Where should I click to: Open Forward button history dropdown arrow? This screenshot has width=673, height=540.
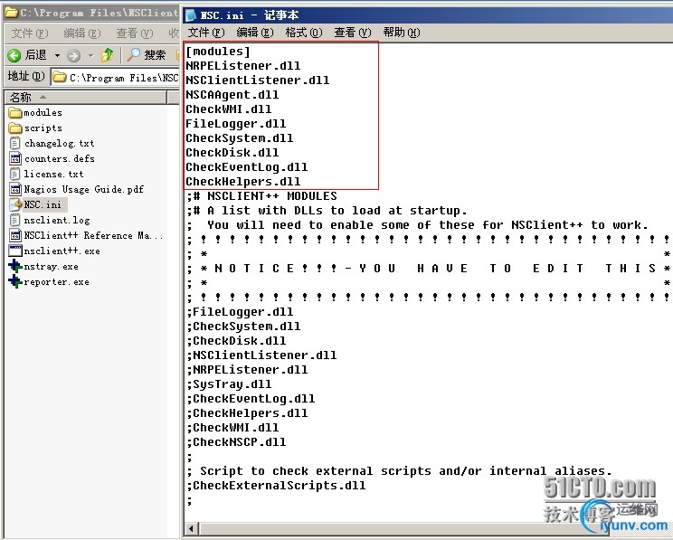(x=90, y=55)
